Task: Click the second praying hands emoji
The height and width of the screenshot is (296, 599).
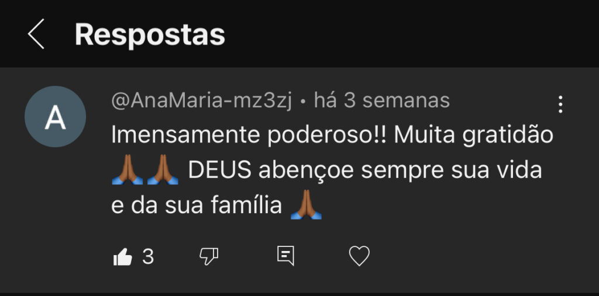Action: tap(162, 172)
